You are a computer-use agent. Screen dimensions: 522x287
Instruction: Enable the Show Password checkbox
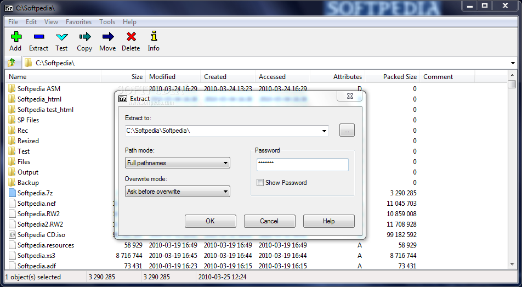tap(260, 182)
